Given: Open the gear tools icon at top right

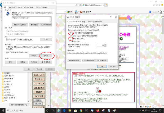Looking at the screenshot, I should [x=159, y=5].
